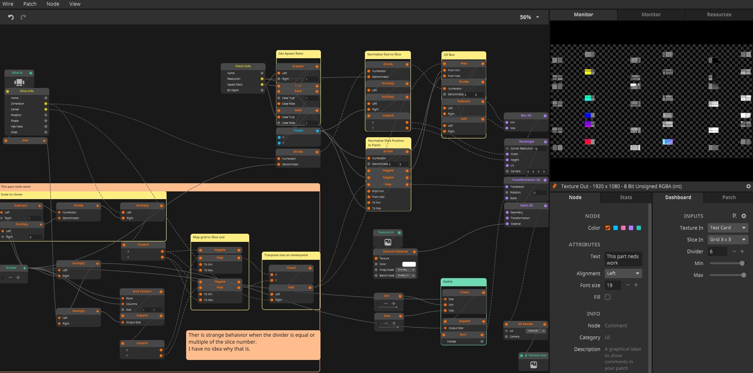Image resolution: width=753 pixels, height=373 pixels.
Task: Open the Resources tab
Action: [719, 15]
